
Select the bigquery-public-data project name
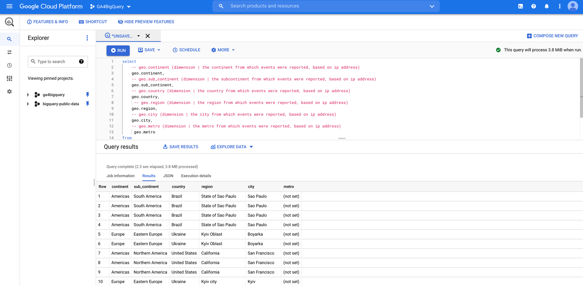coord(61,104)
